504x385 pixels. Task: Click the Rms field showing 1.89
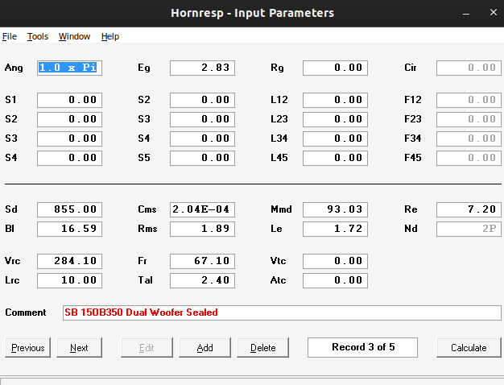[x=203, y=229]
